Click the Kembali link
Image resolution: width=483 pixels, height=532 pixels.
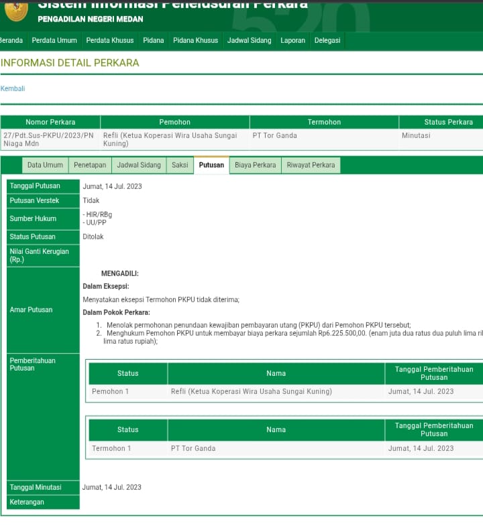13,88
